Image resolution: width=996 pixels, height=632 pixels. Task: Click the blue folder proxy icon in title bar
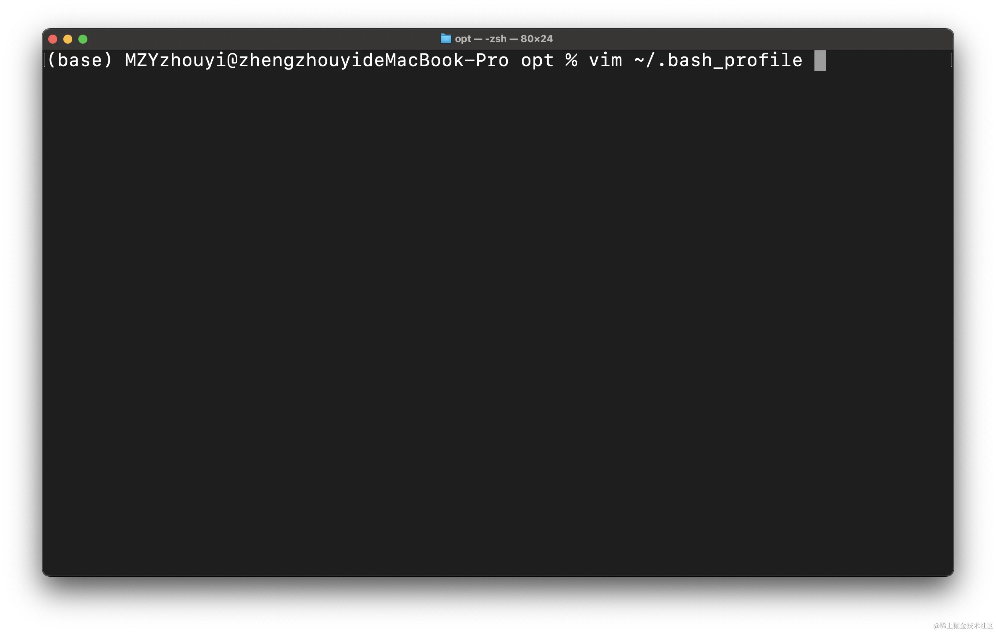coord(446,39)
